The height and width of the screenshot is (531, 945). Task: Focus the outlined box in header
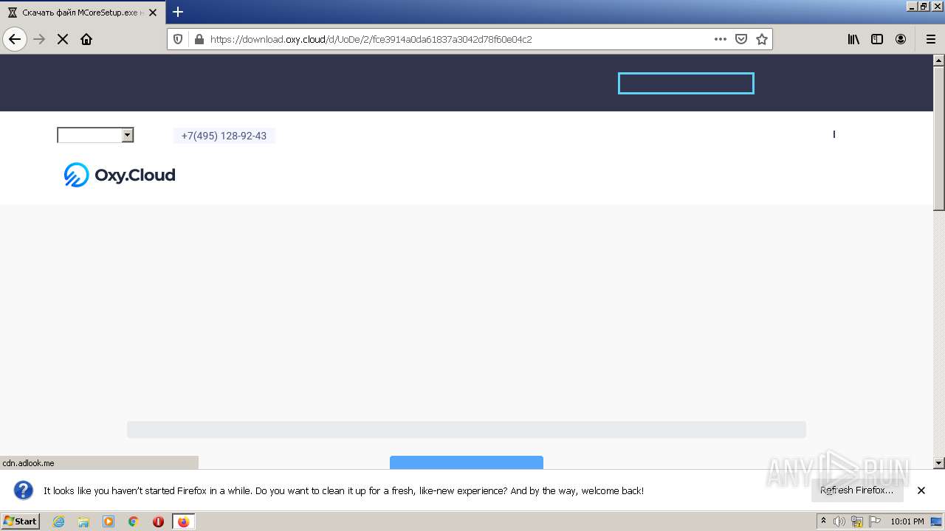coord(686,83)
